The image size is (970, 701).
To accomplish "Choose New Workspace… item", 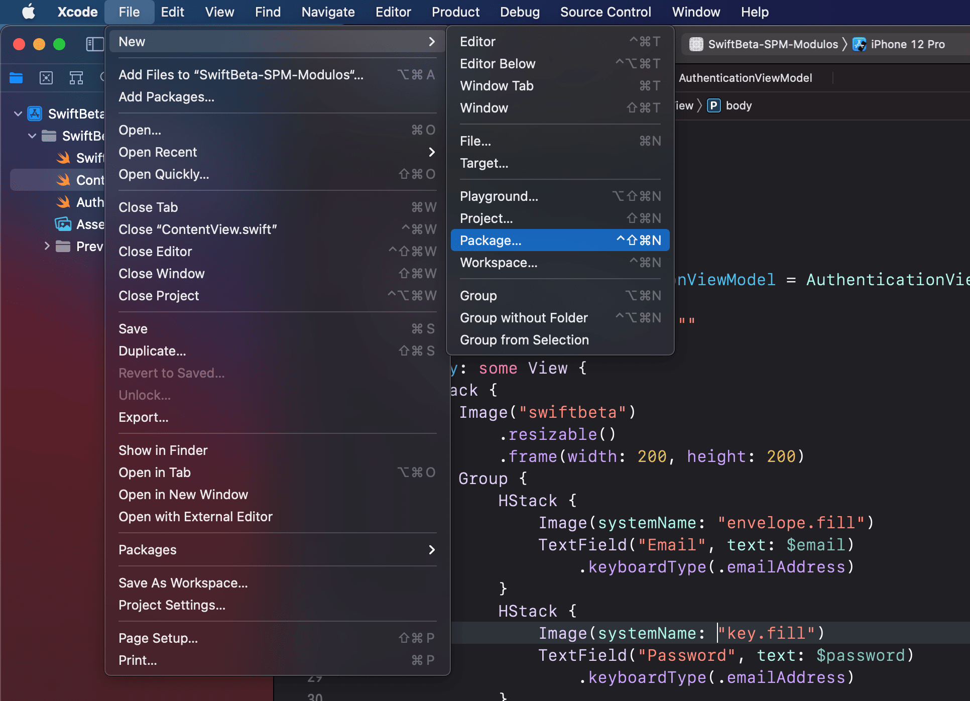I will click(560, 263).
